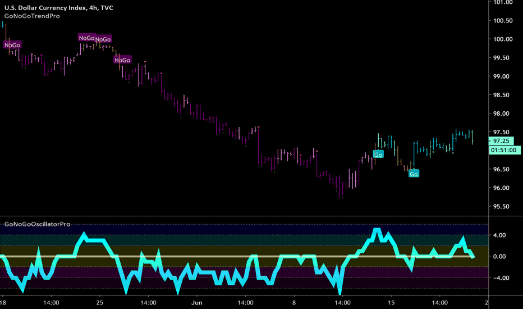This screenshot has width=523, height=309.
Task: Click the 95.50 price axis label
Action: pos(501,206)
